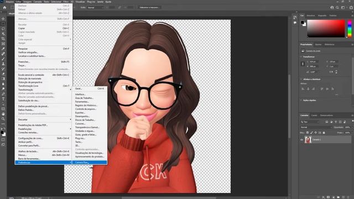Screen dimensions: 354x199
Task: Click lock transparent pixels icon
Action: click(308, 133)
